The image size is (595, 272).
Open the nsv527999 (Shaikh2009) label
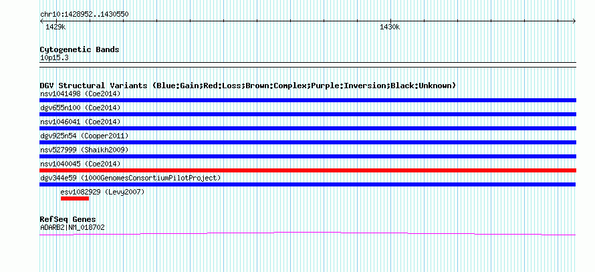click(84, 150)
